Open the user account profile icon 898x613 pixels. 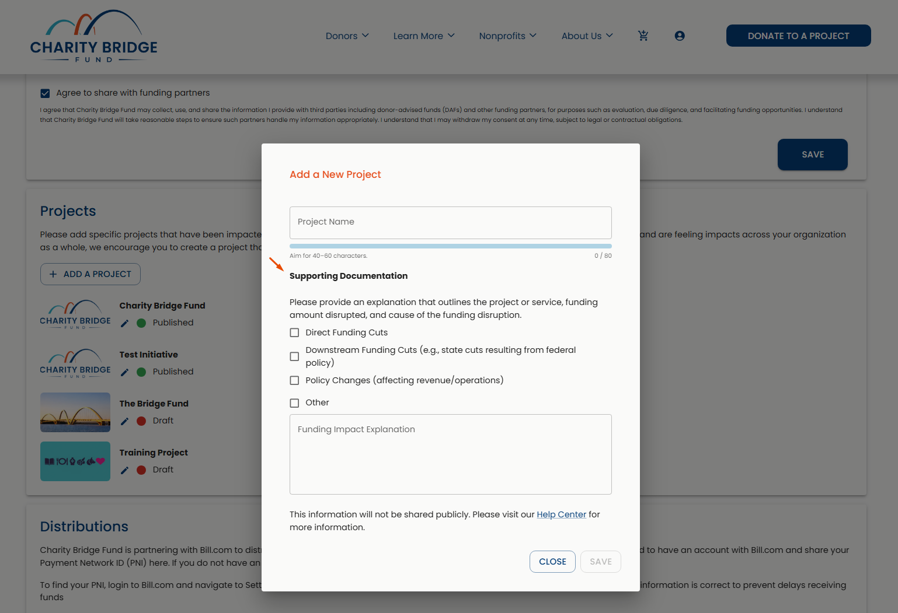[680, 36]
